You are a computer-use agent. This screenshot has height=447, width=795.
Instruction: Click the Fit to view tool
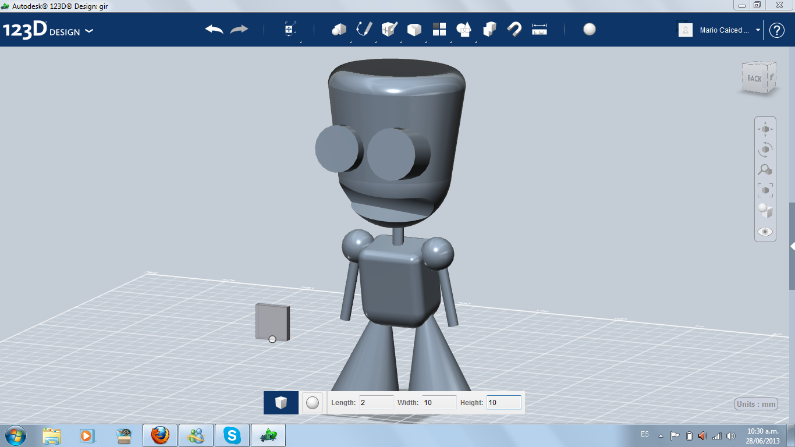coord(765,190)
